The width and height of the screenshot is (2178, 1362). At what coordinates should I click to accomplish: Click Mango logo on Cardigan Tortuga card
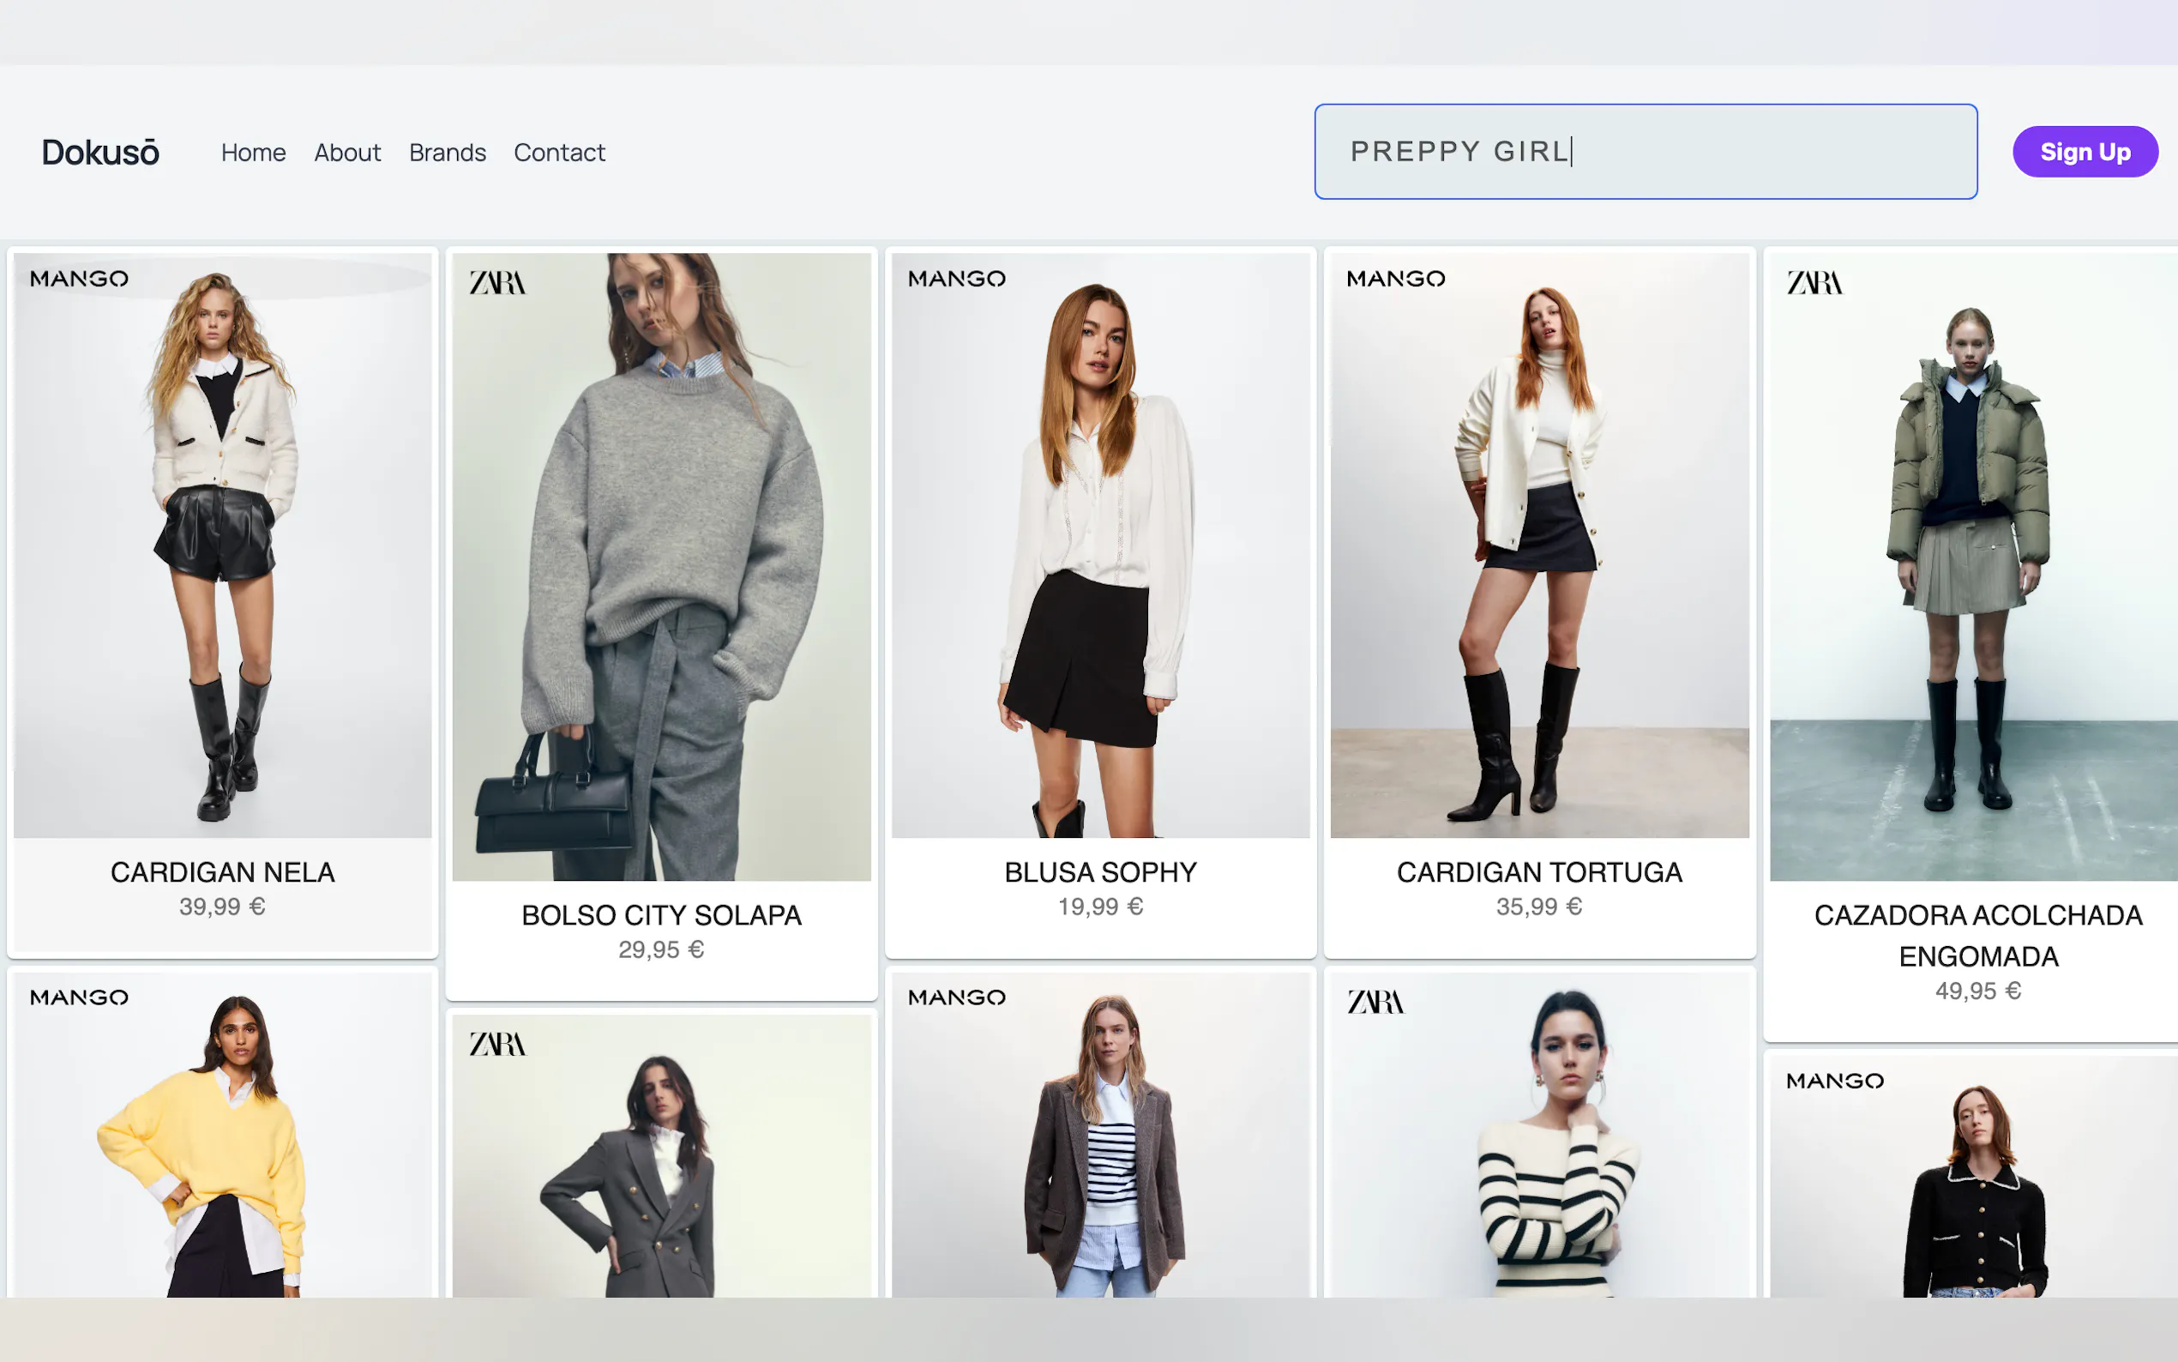[1396, 279]
